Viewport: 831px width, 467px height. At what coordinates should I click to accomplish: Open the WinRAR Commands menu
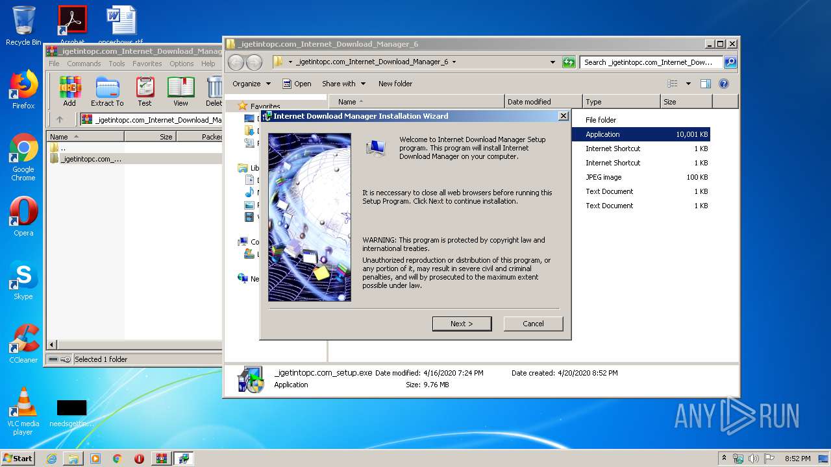[84, 64]
